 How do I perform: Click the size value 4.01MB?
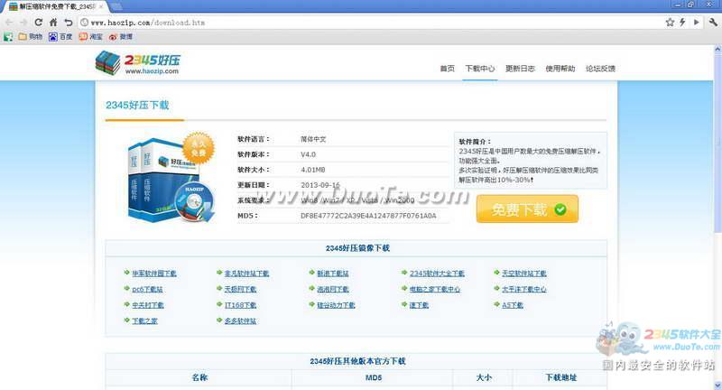[x=312, y=170]
